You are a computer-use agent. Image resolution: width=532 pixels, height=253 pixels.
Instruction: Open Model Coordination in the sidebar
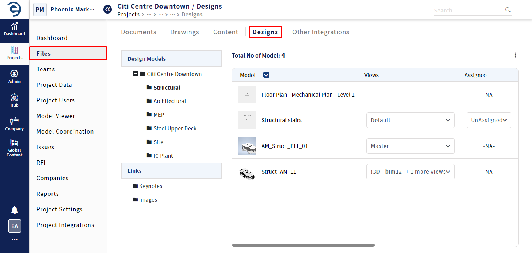pyautogui.click(x=65, y=132)
